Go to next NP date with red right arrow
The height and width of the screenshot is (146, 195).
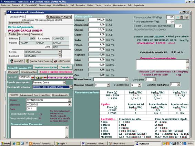45,78
